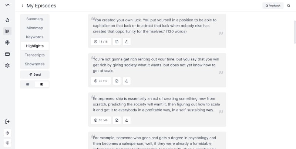
Task: Open settings gear in sidebar
Action: tap(7, 66)
